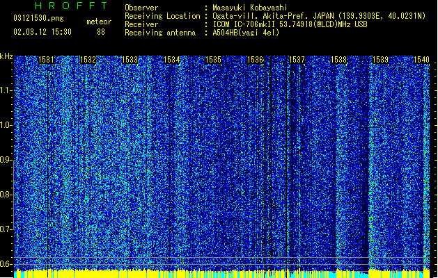Click the ICOM IC-706mkII receiver text
This screenshot has height=278, width=438.
click(x=290, y=24)
